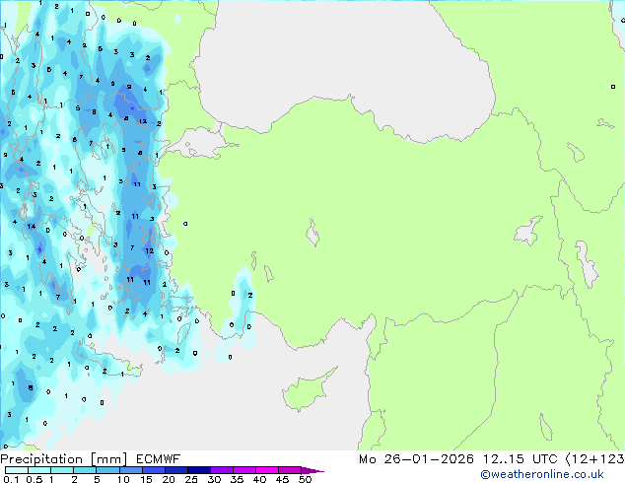
Task: Click the map precipitation value "14"
Action: [x=32, y=227]
